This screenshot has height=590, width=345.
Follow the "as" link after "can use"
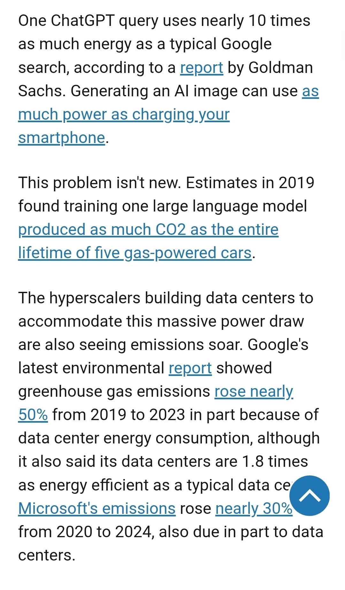tap(310, 91)
